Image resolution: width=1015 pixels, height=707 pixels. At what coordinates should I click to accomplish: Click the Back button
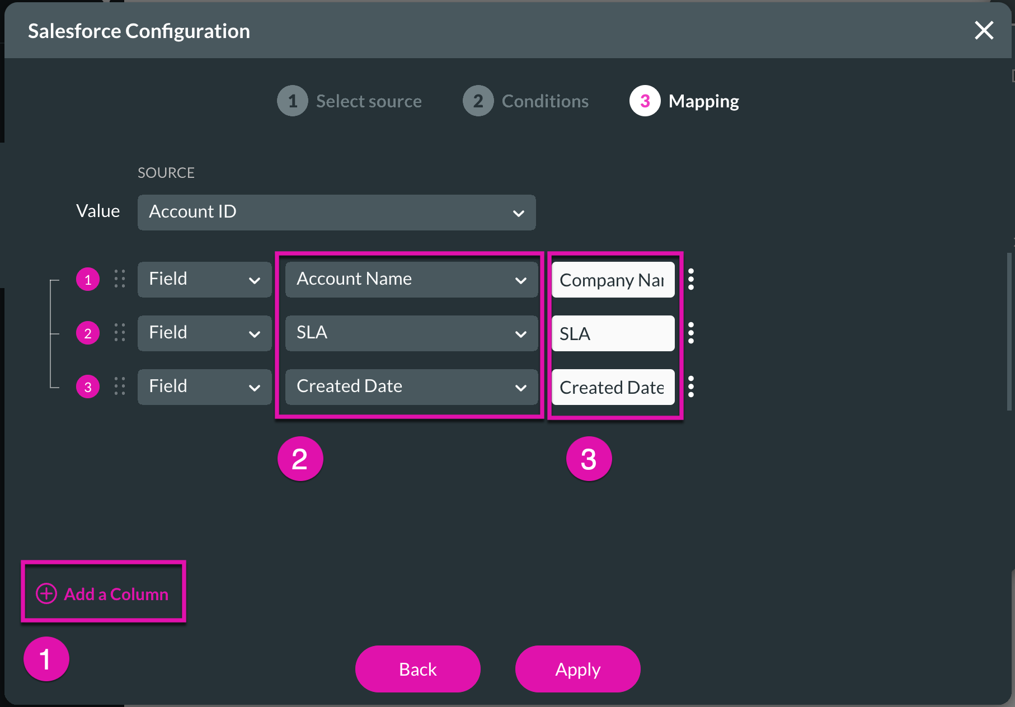coord(418,669)
